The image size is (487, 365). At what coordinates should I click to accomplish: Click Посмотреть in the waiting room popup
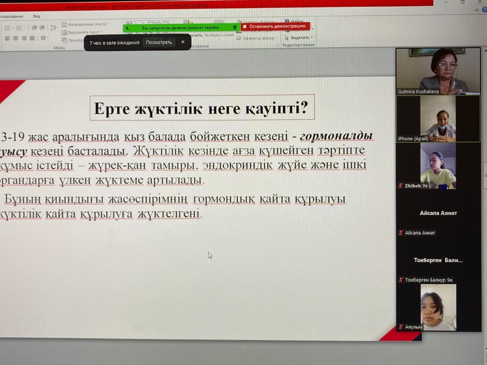[159, 42]
